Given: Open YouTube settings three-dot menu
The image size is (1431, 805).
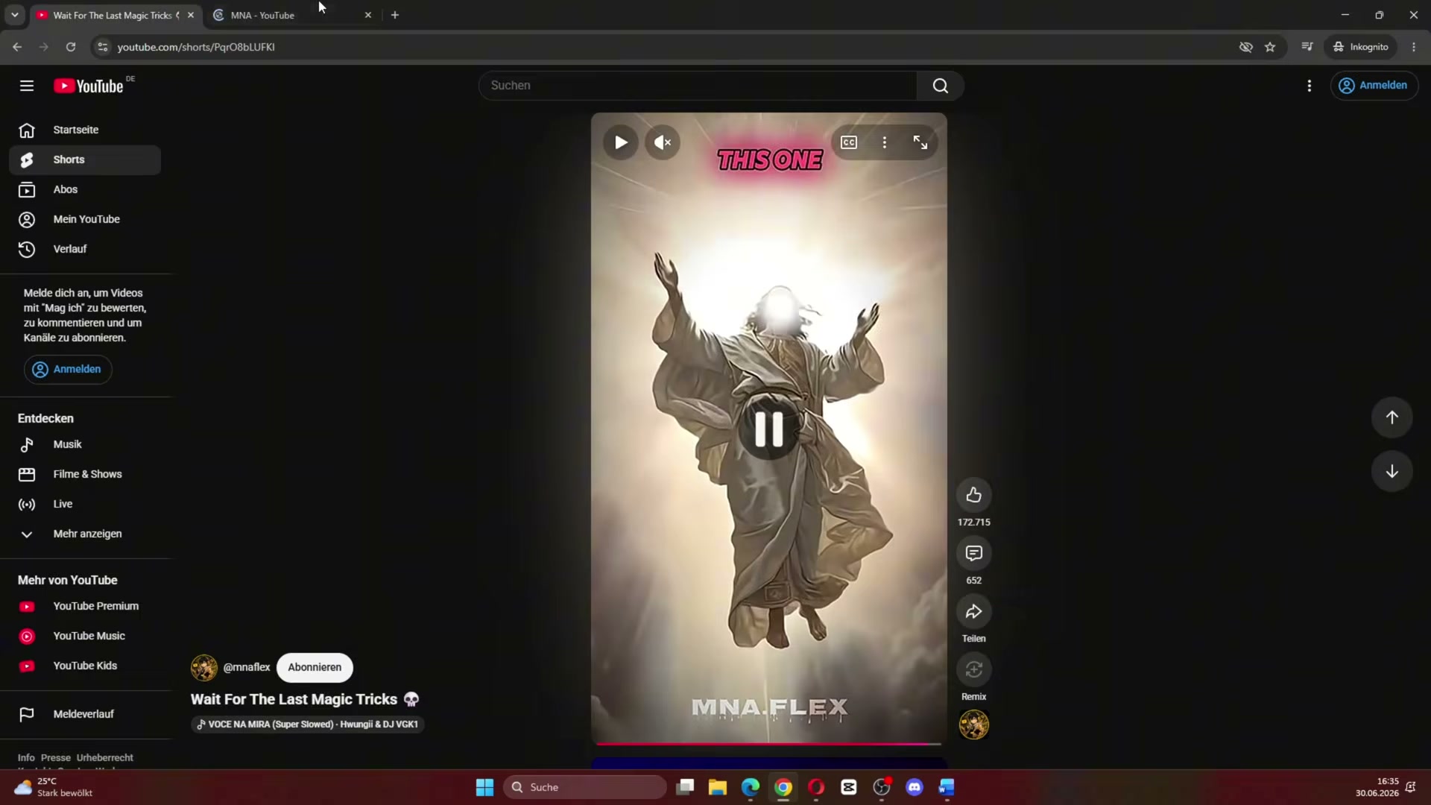Looking at the screenshot, I should (1310, 86).
